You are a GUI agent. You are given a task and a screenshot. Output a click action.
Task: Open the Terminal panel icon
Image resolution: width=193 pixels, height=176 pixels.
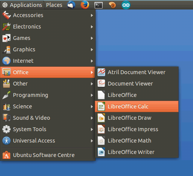click(x=99, y=5)
